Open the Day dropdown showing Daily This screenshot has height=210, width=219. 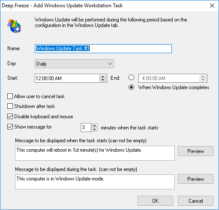[x=74, y=64]
